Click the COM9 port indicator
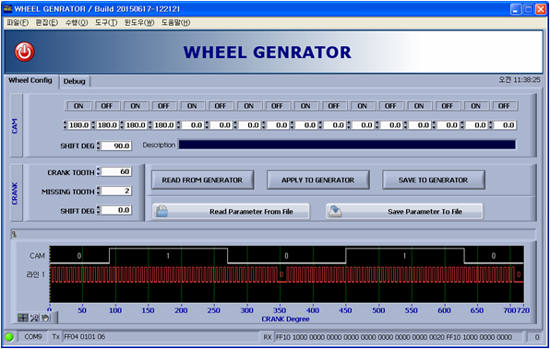The height and width of the screenshot is (349, 550). pos(33,337)
